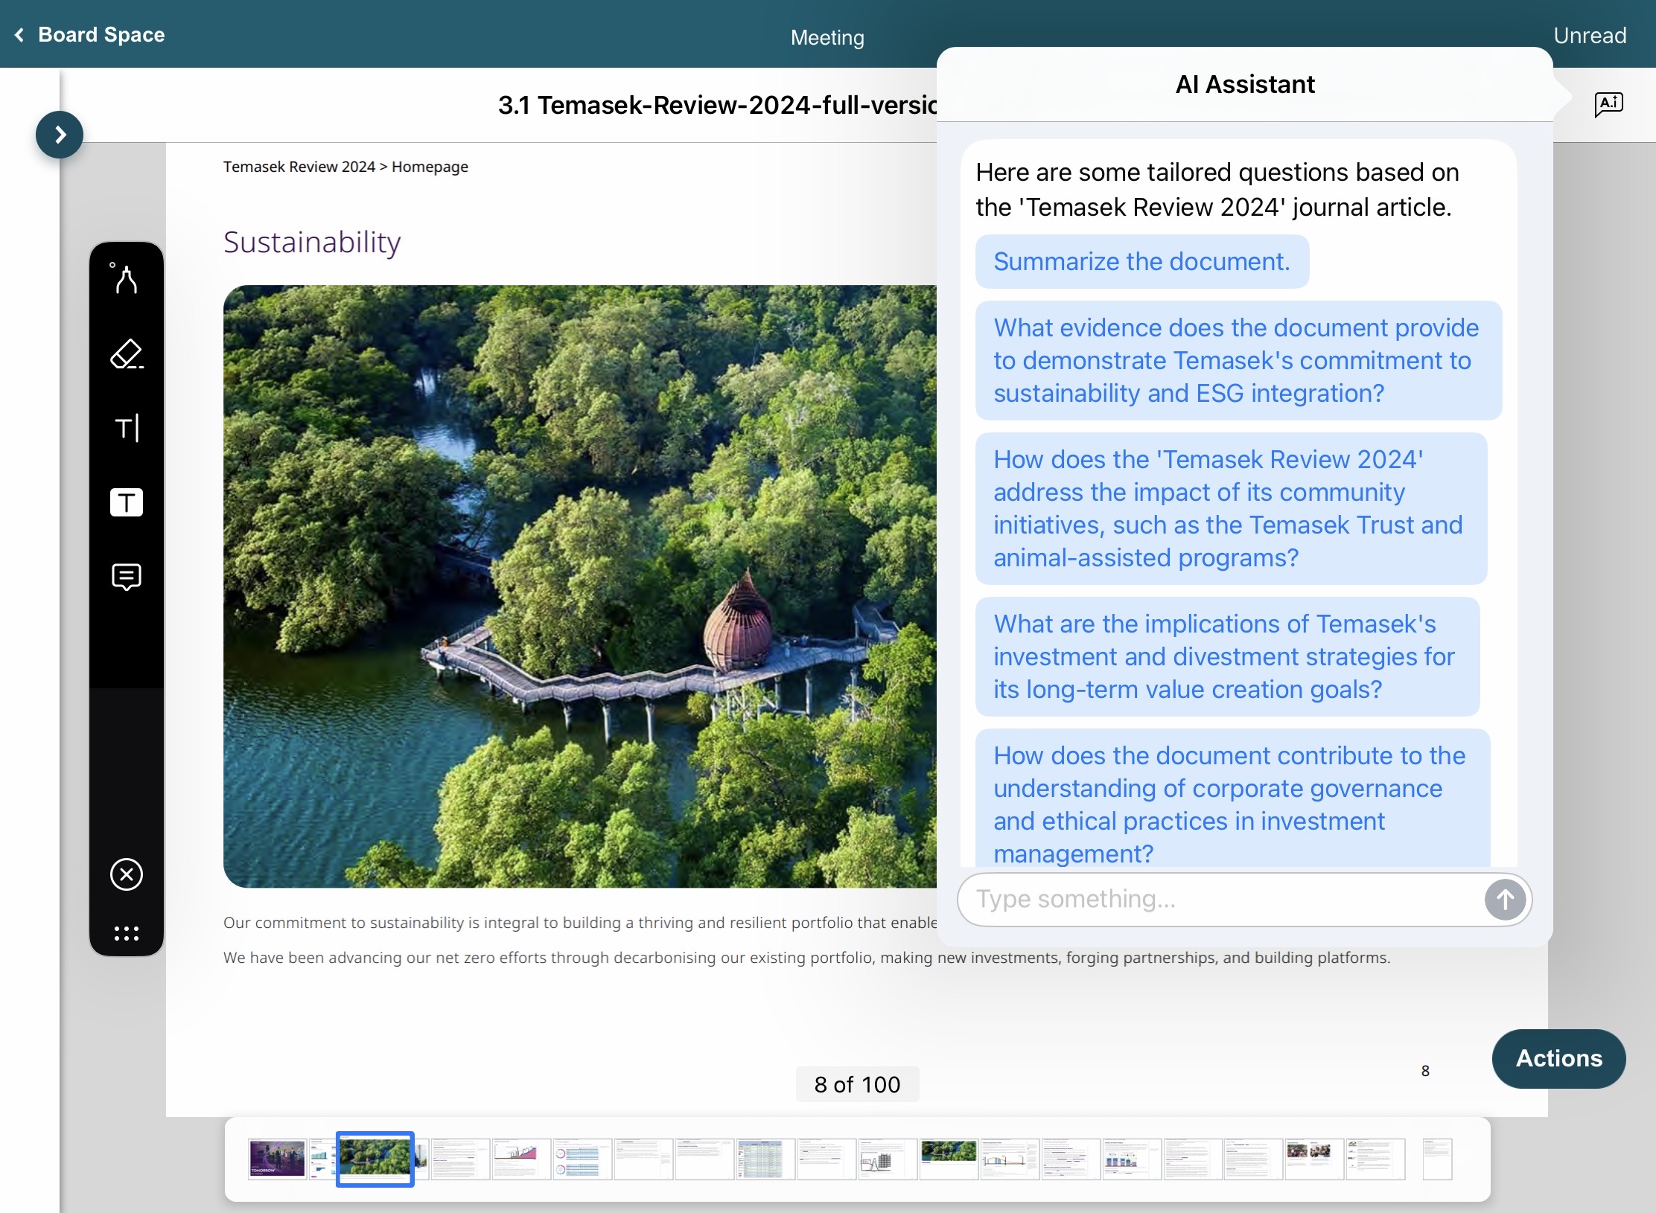
Task: Select the investment and divestment strategies question
Action: (1226, 656)
